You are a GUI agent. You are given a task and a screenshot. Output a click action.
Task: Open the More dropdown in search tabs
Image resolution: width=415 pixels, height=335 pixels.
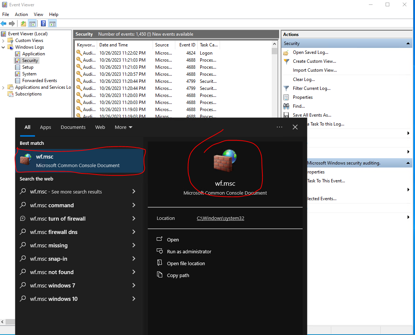123,127
